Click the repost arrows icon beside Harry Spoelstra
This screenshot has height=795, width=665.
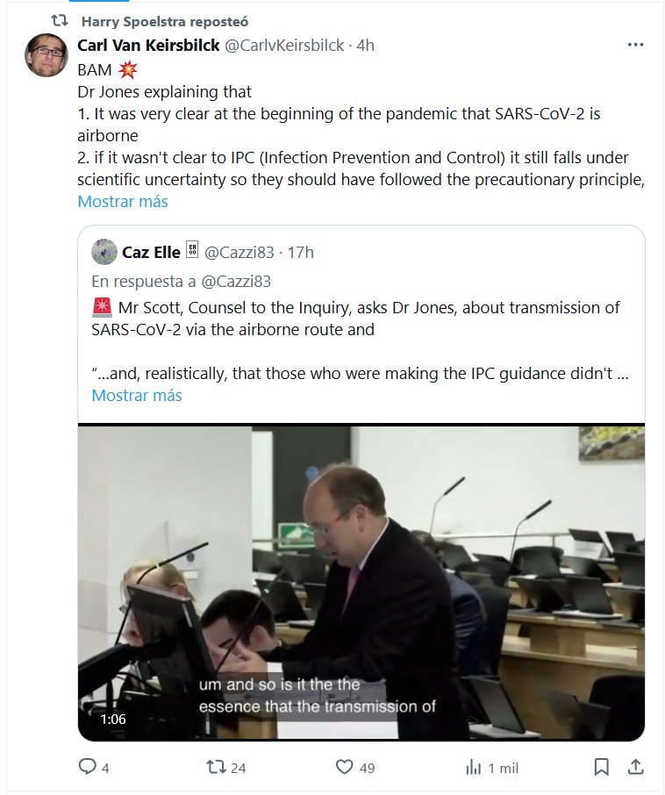click(59, 19)
